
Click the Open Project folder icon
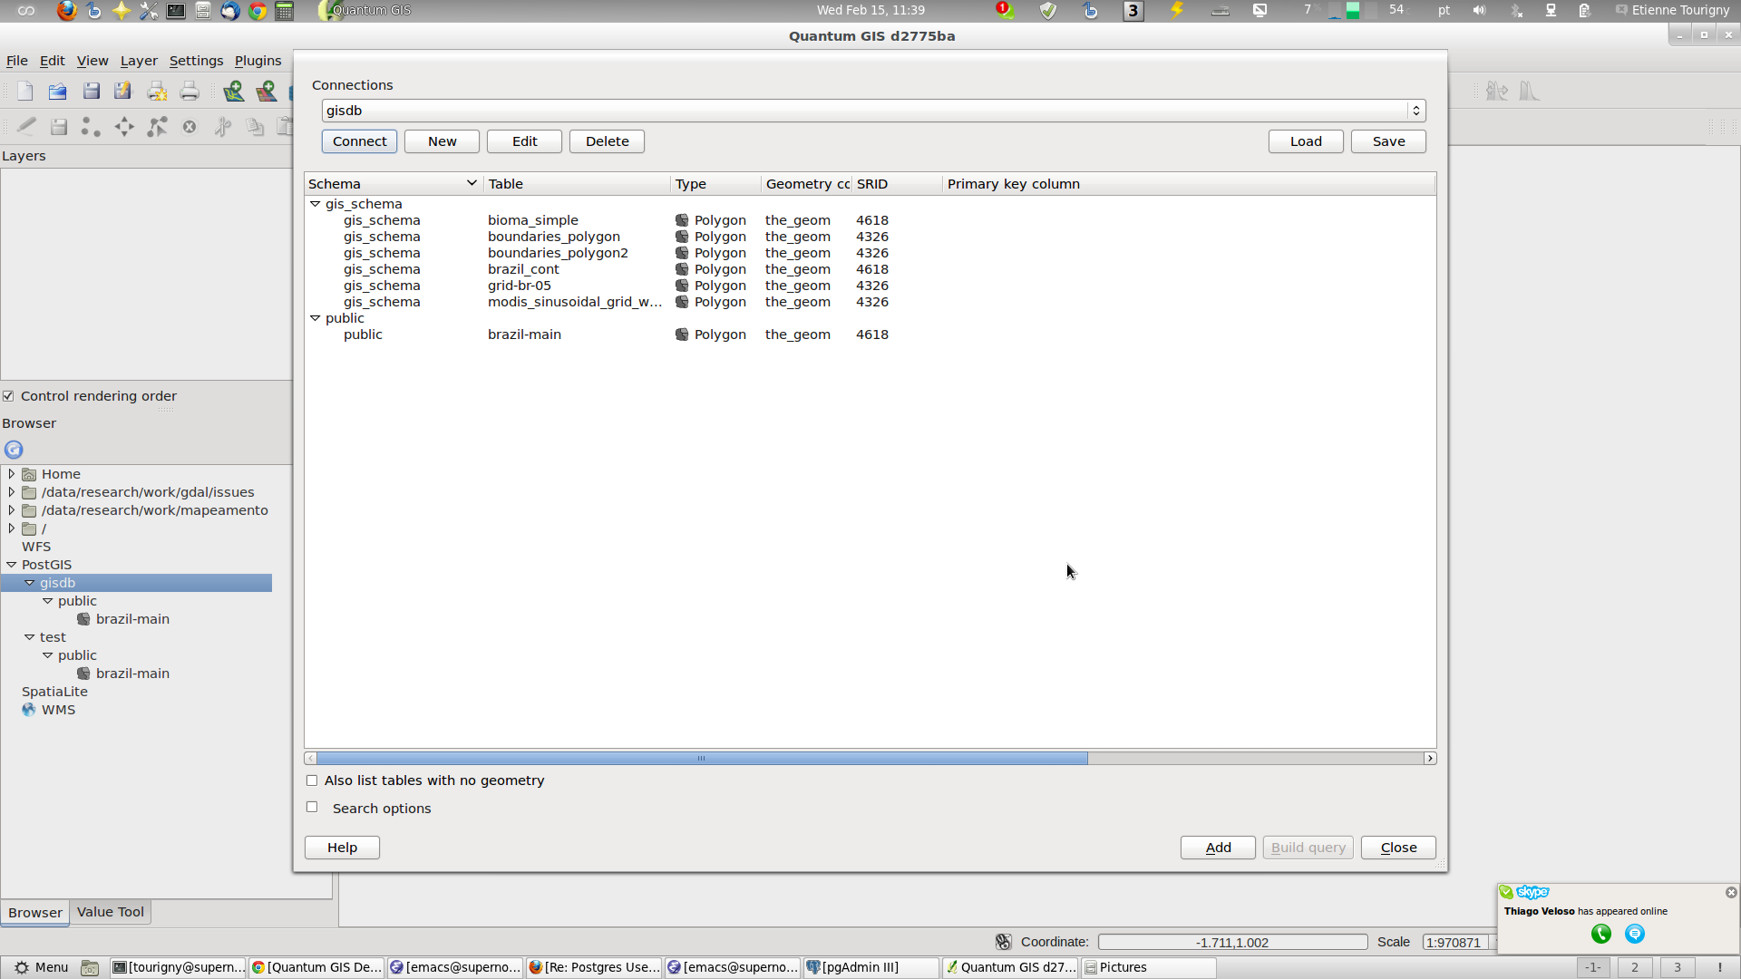point(57,91)
